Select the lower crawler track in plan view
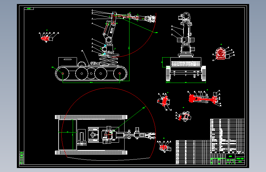Screen dimensions: 266x172 click(x=91, y=152)
